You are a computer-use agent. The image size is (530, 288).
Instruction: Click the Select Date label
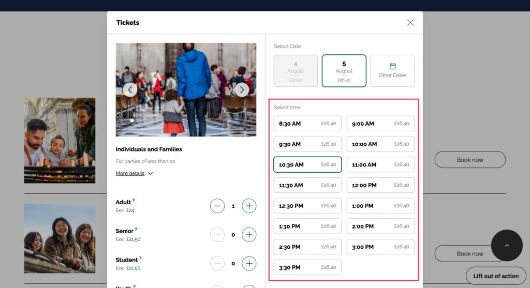pyautogui.click(x=287, y=46)
